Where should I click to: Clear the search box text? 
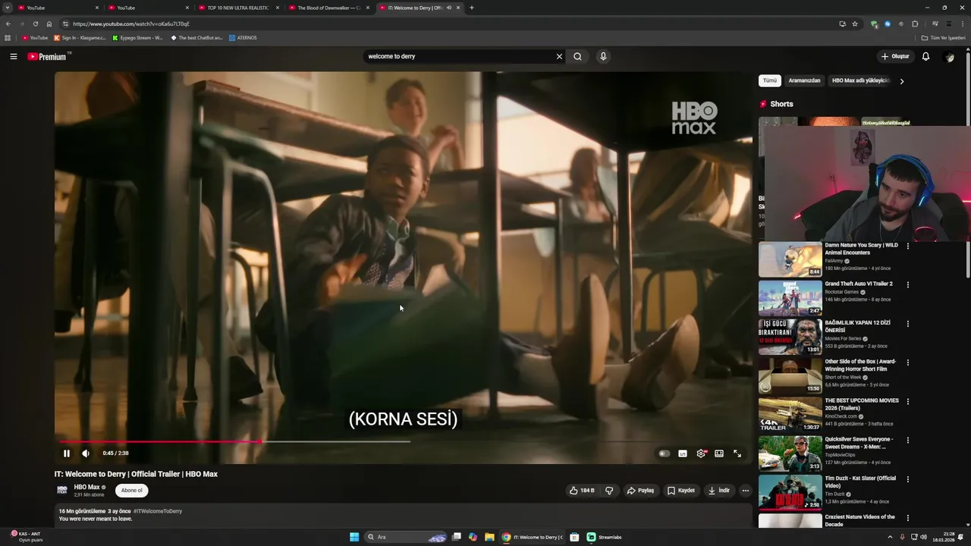click(559, 56)
